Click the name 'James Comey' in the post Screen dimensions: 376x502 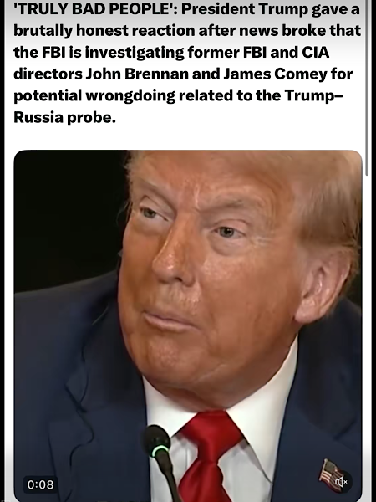click(x=275, y=74)
